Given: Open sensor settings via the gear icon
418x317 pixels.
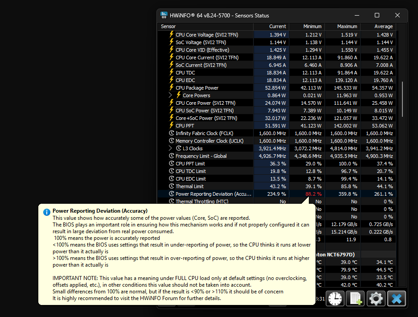Looking at the screenshot, I should click(376, 299).
